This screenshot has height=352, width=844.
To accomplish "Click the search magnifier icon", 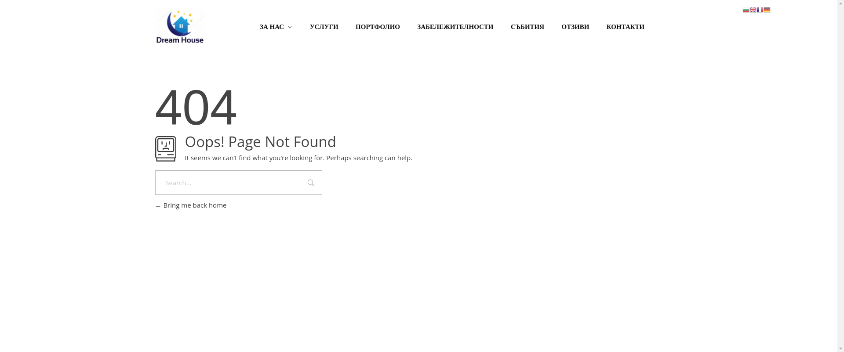I will tap(311, 183).
